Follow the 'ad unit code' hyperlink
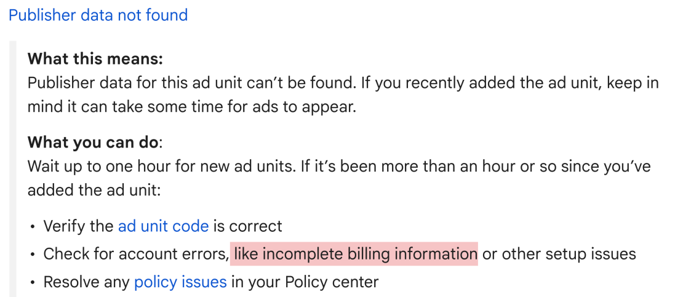This screenshot has width=675, height=297. point(163,226)
